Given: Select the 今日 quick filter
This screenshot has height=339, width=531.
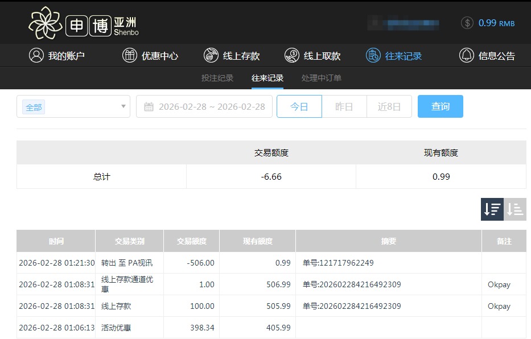Looking at the screenshot, I should click(x=299, y=106).
